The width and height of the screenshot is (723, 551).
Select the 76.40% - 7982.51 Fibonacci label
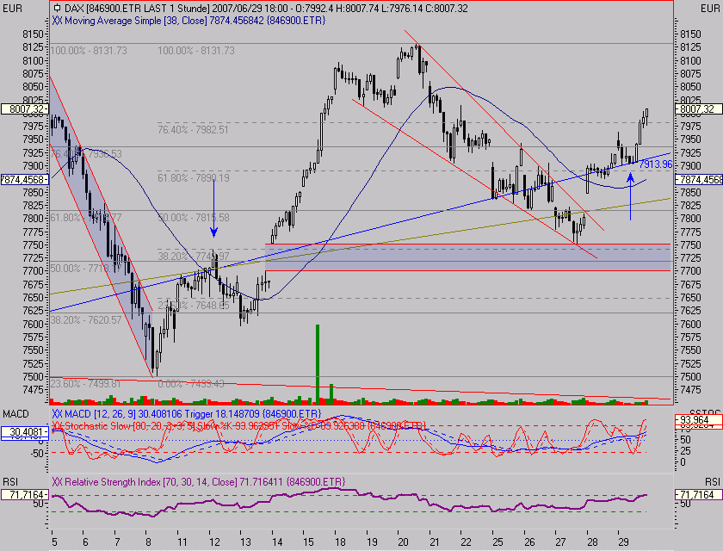(x=193, y=130)
